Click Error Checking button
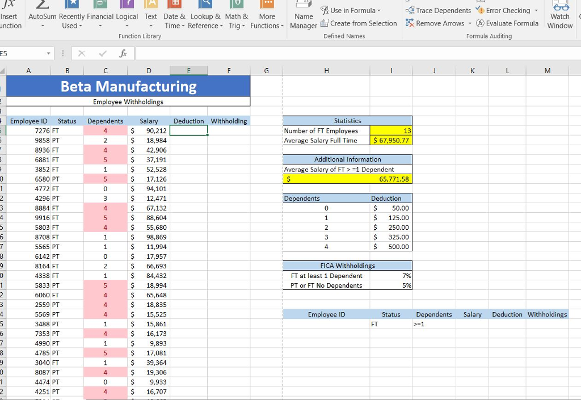Image resolution: width=581 pixels, height=400 pixels. pyautogui.click(x=503, y=10)
